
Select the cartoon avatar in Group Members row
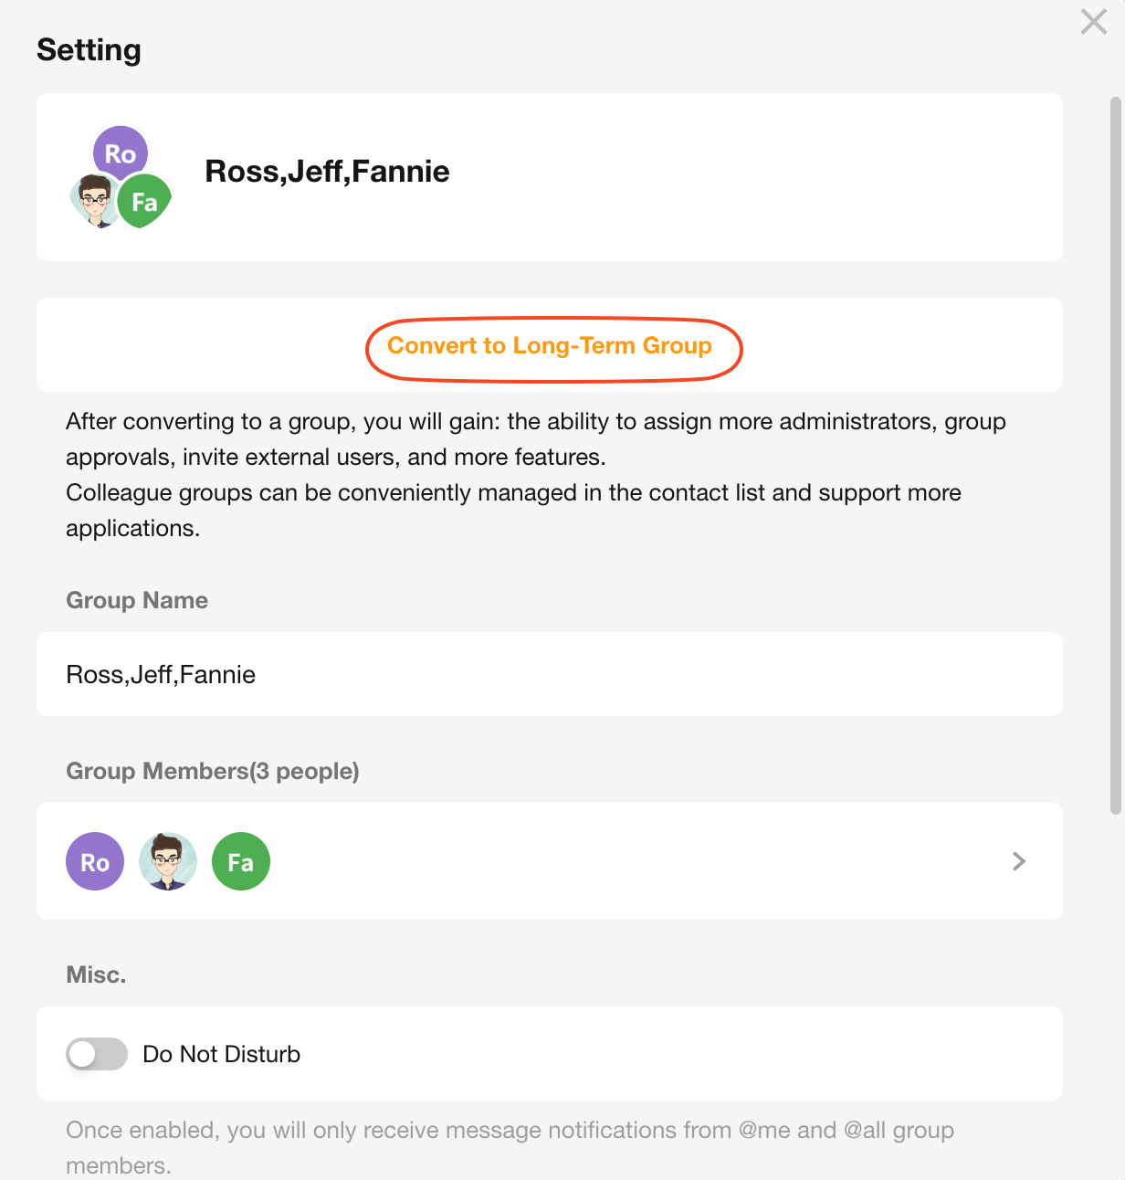(168, 861)
